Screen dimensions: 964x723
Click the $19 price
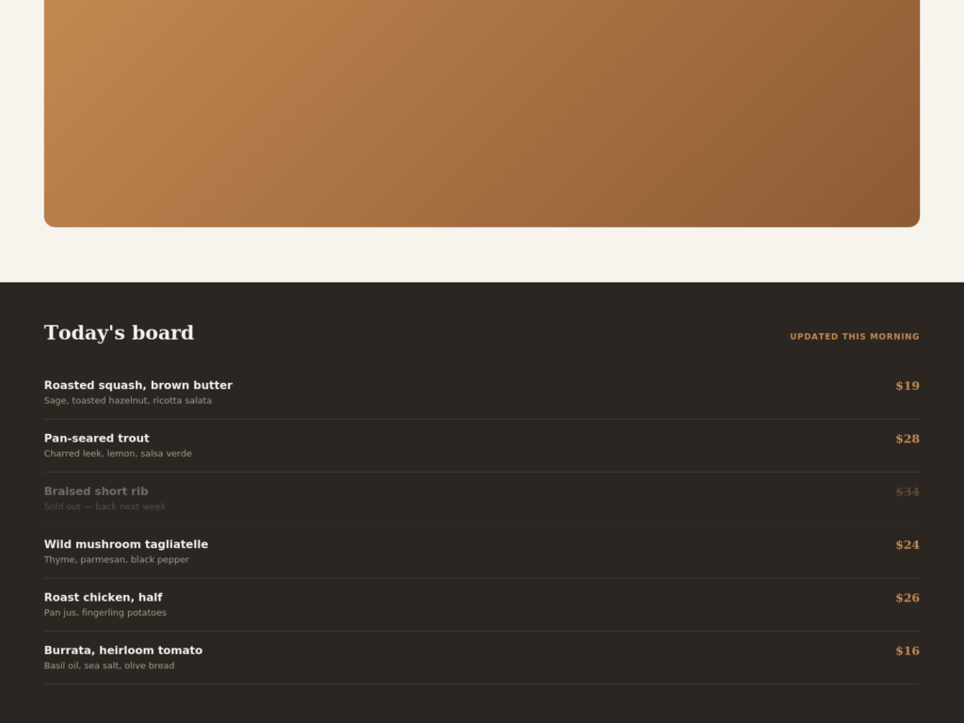coord(908,385)
